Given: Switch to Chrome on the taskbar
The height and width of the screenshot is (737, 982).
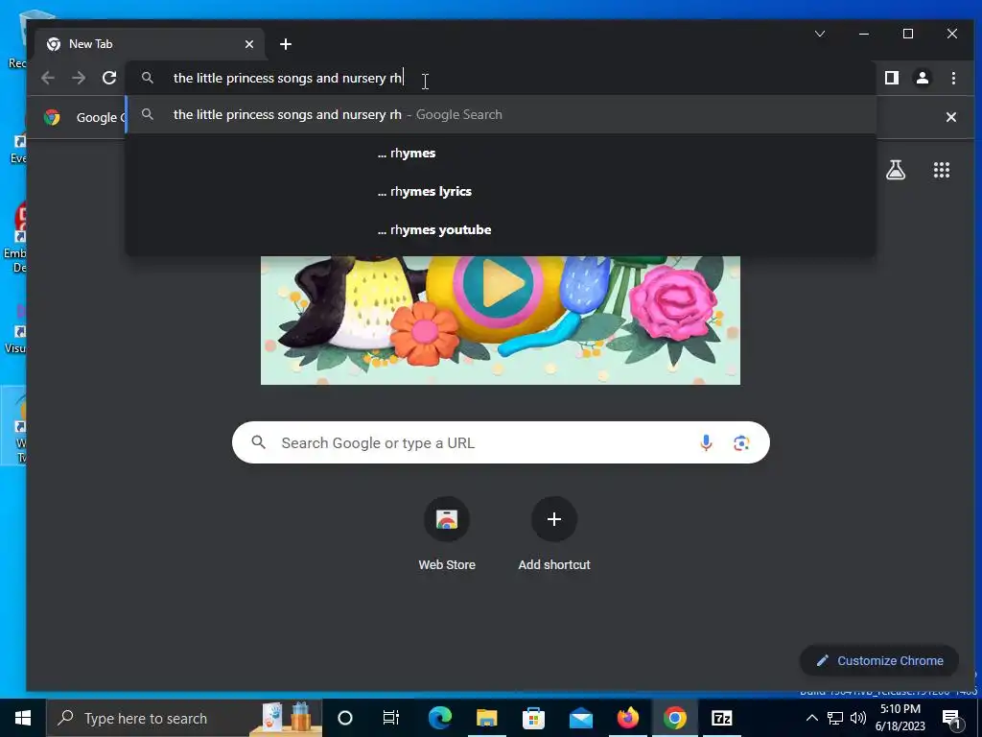Looking at the screenshot, I should point(674,718).
